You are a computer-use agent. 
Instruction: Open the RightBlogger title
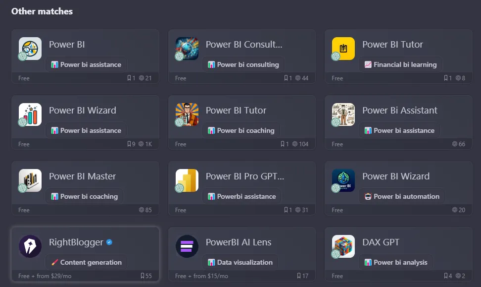pos(76,242)
